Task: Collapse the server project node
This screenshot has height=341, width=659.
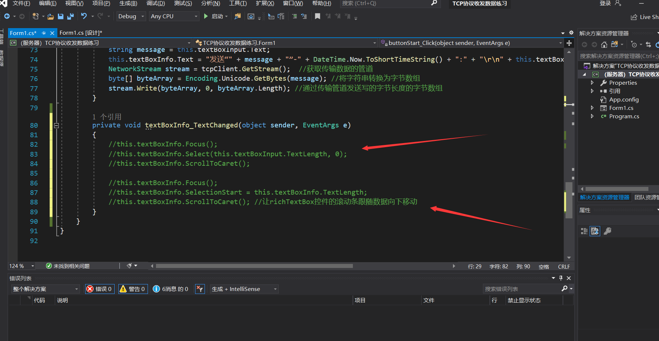Action: tap(584, 74)
